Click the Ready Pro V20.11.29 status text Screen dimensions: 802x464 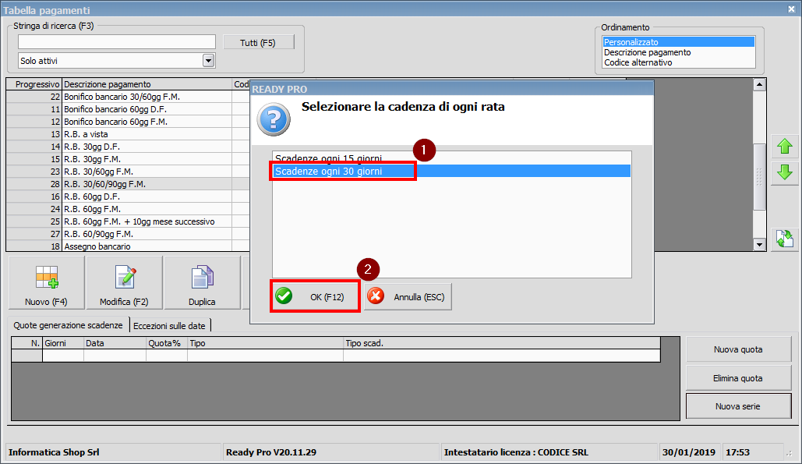(x=271, y=452)
